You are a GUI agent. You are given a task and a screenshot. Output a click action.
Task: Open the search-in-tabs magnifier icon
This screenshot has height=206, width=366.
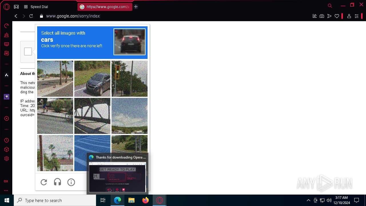pyautogui.click(x=330, y=6)
